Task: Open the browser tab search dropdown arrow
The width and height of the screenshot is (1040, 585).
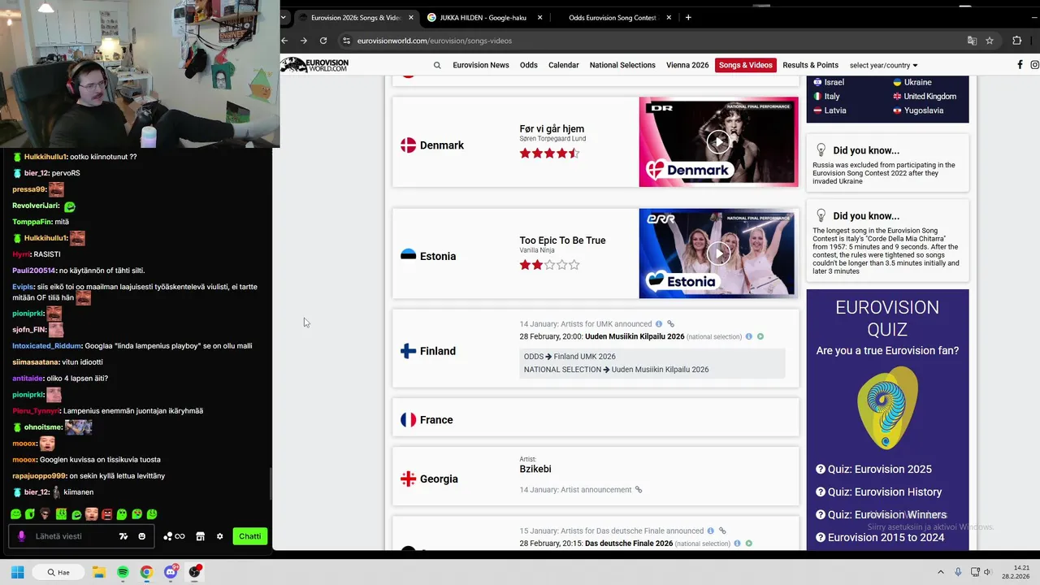Action: (284, 17)
